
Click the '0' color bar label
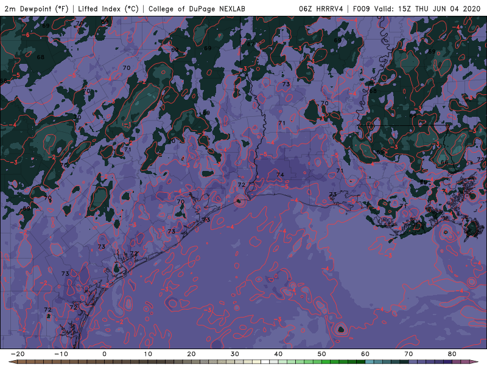(104, 354)
